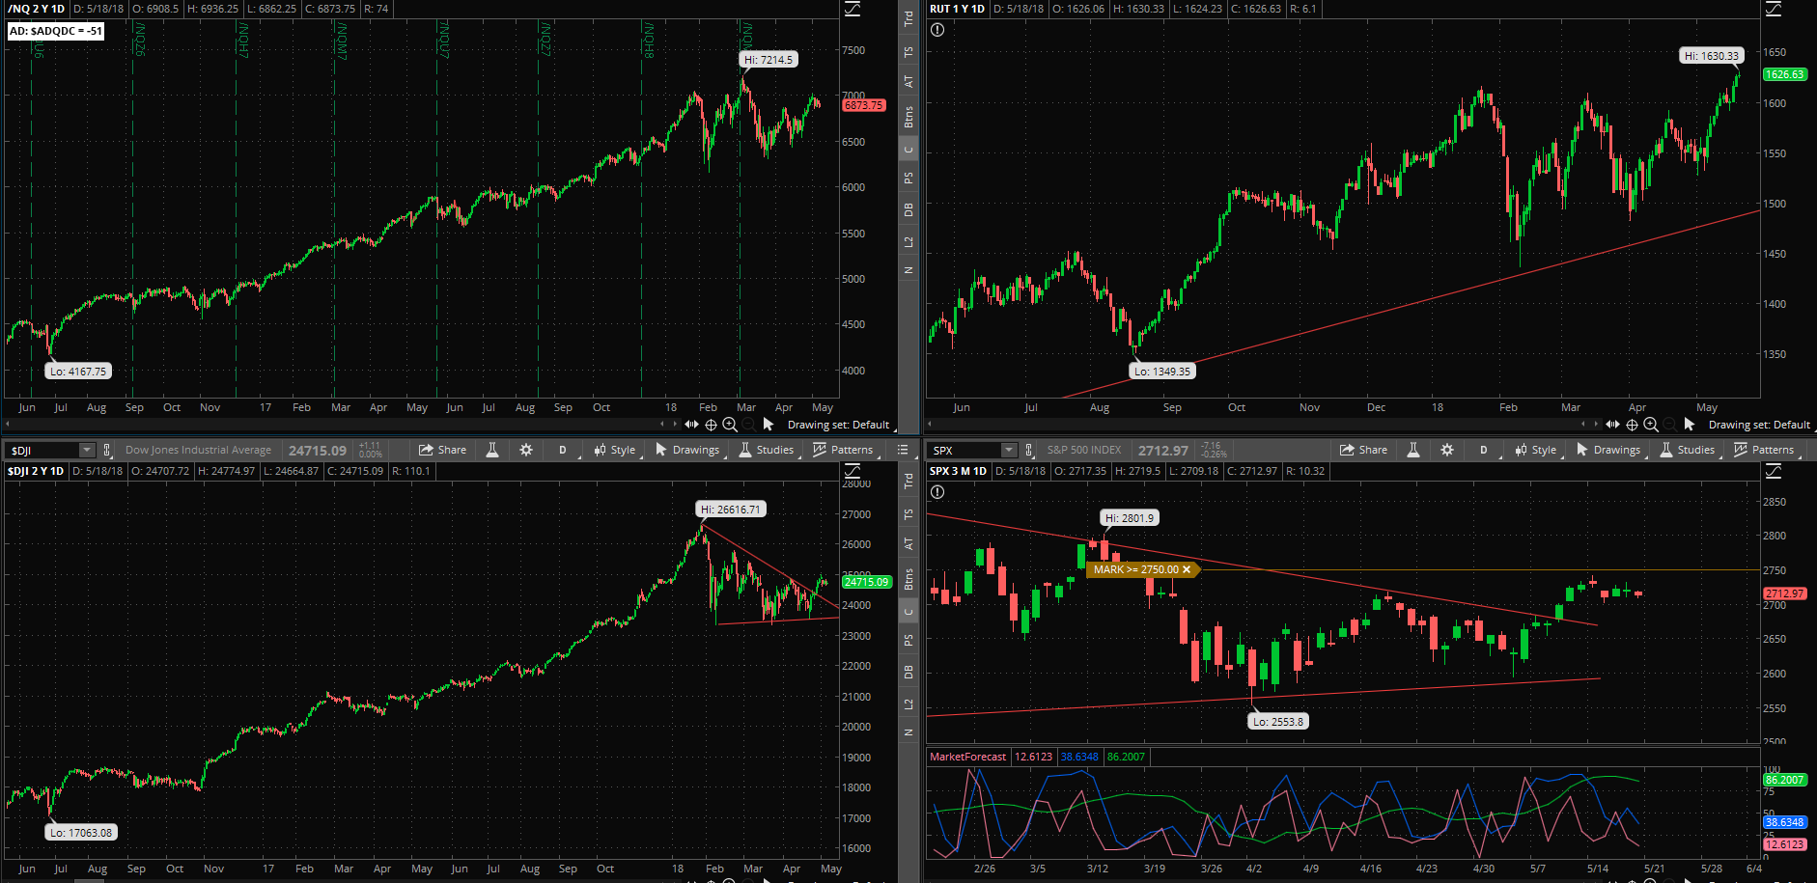
Task: Open the D timeframe dropdown in SPX toolbar
Action: pyautogui.click(x=1484, y=450)
